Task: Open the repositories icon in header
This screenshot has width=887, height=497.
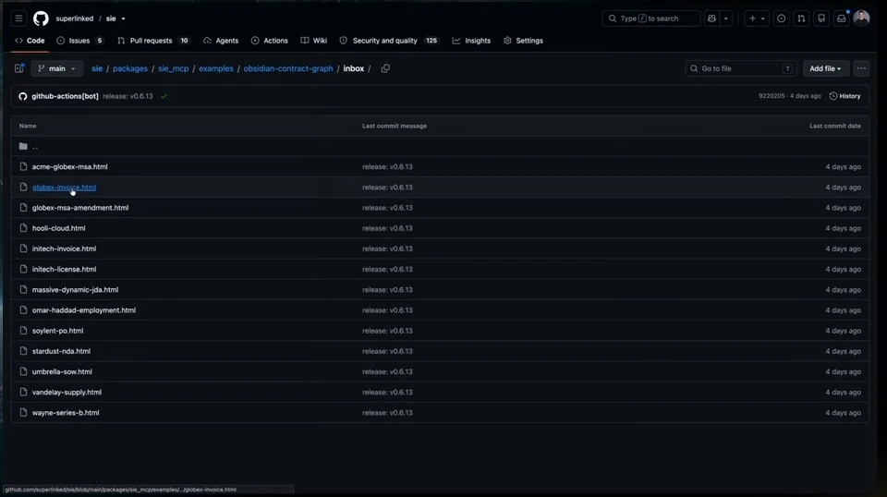Action: 821,18
